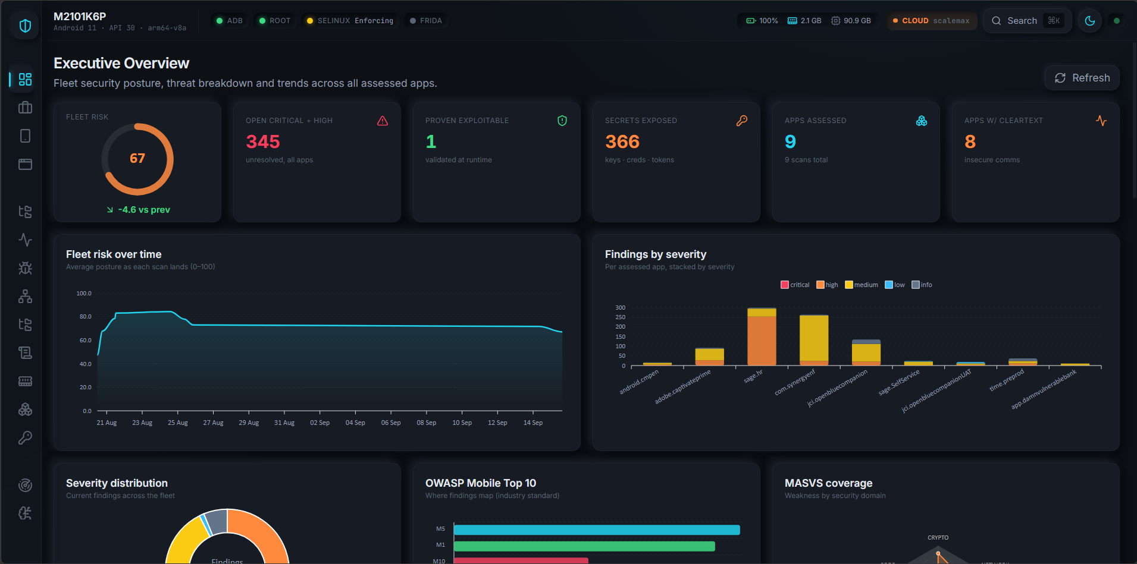Click the key icon on Secrets Exposed card
This screenshot has height=564, width=1137.
point(742,121)
